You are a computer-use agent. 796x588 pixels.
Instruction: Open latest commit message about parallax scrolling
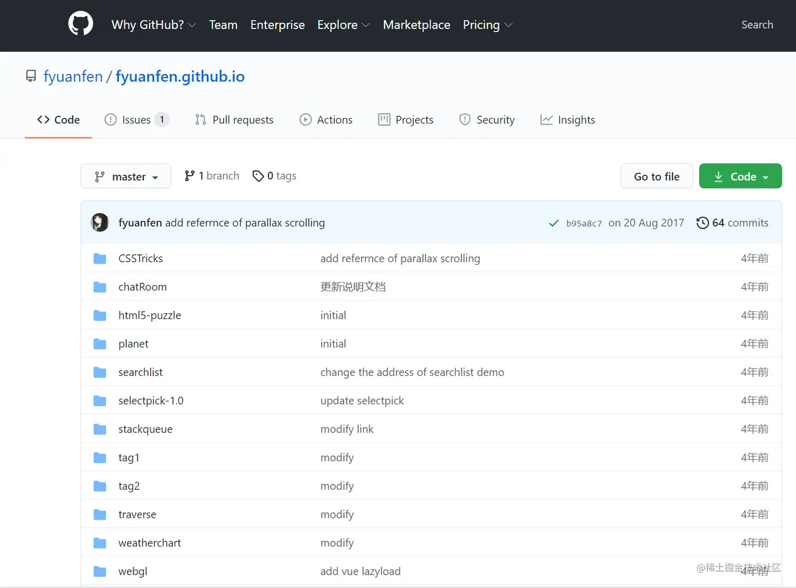(245, 223)
